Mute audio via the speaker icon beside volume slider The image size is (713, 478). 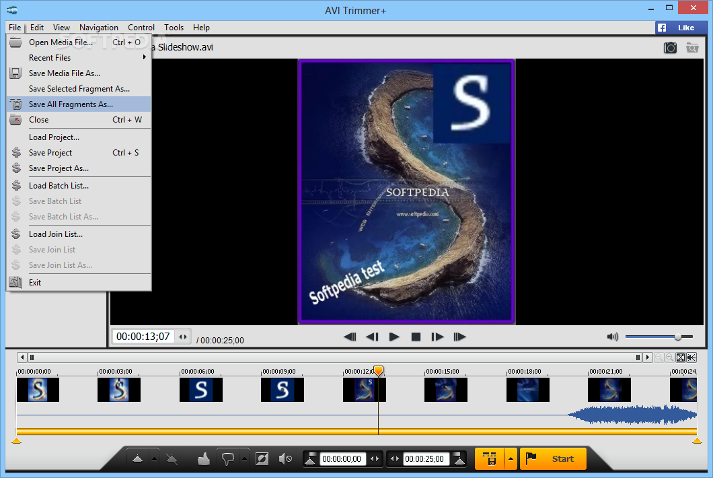tap(613, 337)
